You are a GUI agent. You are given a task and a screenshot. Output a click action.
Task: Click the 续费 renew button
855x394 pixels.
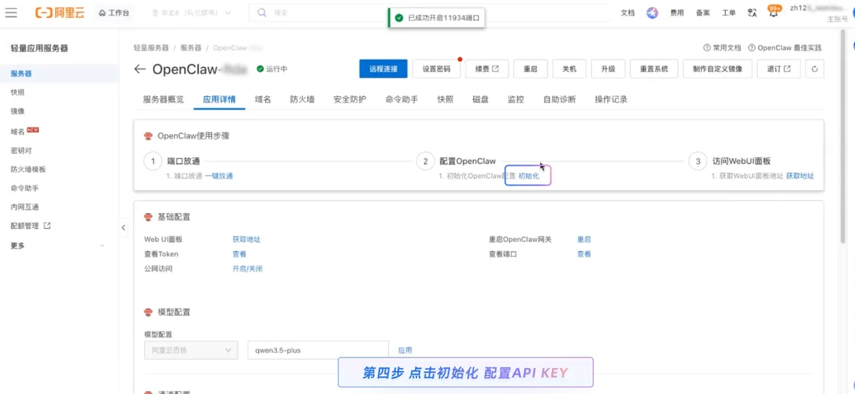coord(487,69)
